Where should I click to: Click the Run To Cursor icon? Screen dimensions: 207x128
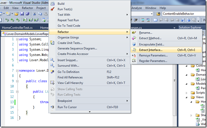pos(53,107)
